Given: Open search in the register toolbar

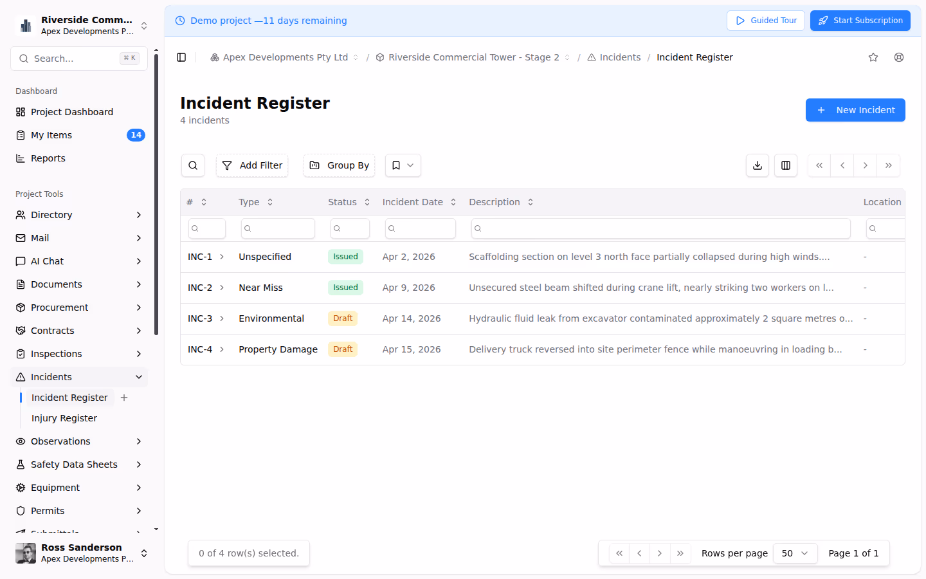Looking at the screenshot, I should point(192,165).
